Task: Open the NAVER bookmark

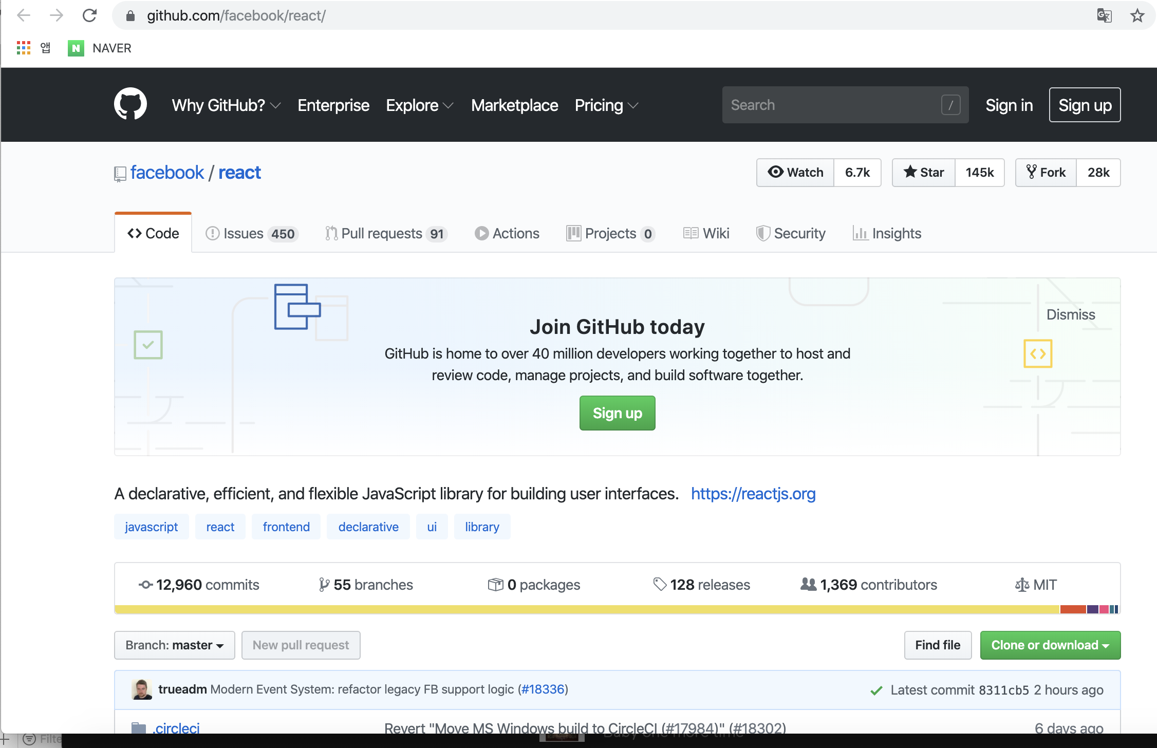Action: pos(100,48)
